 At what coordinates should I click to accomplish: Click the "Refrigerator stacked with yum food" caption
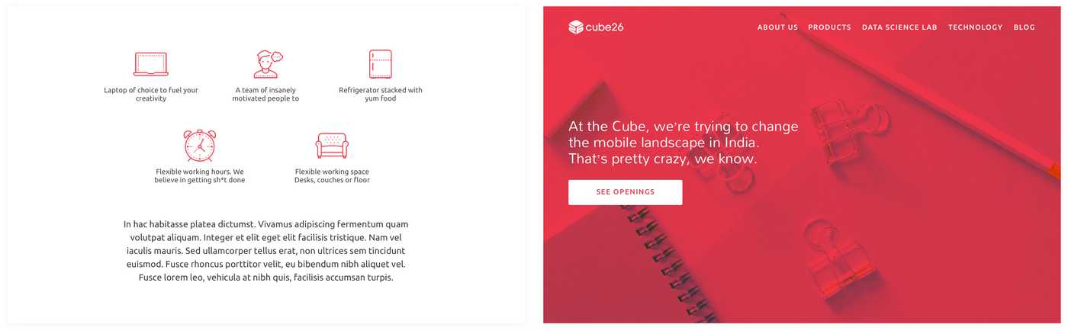pyautogui.click(x=380, y=94)
